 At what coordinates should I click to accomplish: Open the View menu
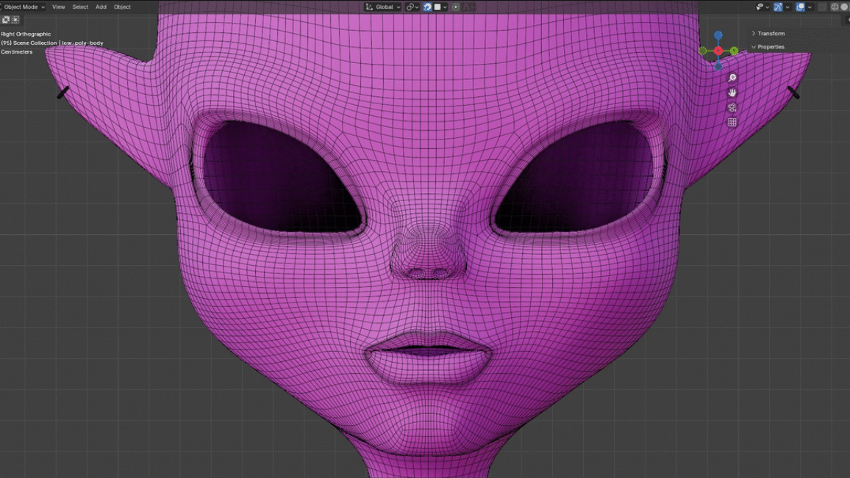point(58,7)
